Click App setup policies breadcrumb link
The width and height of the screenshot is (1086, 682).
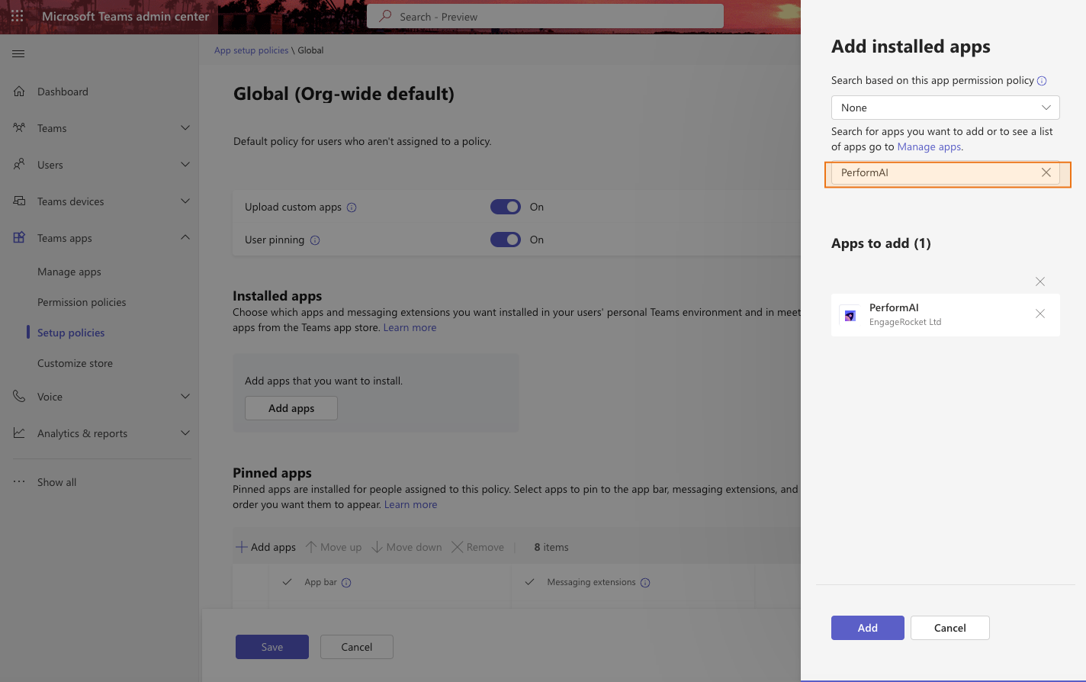click(251, 50)
